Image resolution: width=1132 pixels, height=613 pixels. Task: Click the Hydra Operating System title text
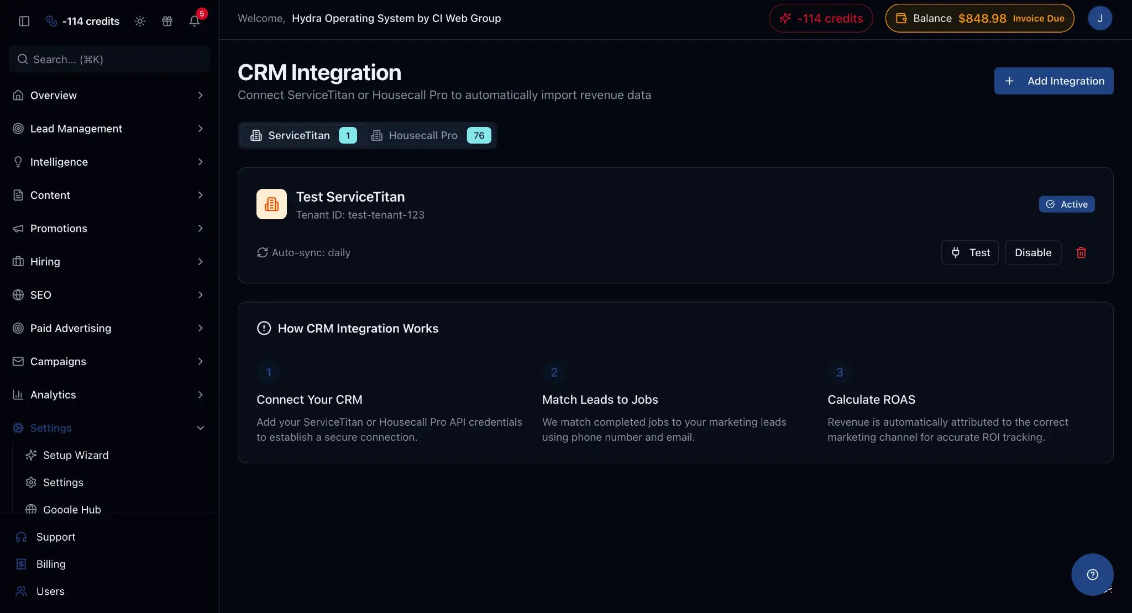(x=396, y=18)
